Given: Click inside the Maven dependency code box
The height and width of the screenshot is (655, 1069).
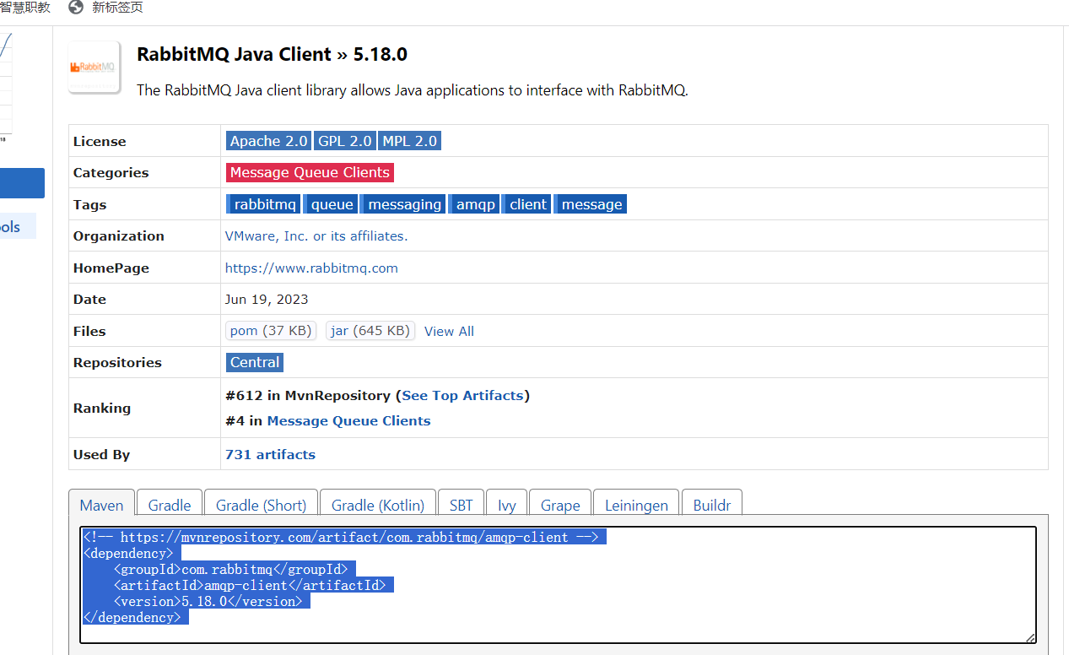Looking at the screenshot, I should click(x=558, y=585).
